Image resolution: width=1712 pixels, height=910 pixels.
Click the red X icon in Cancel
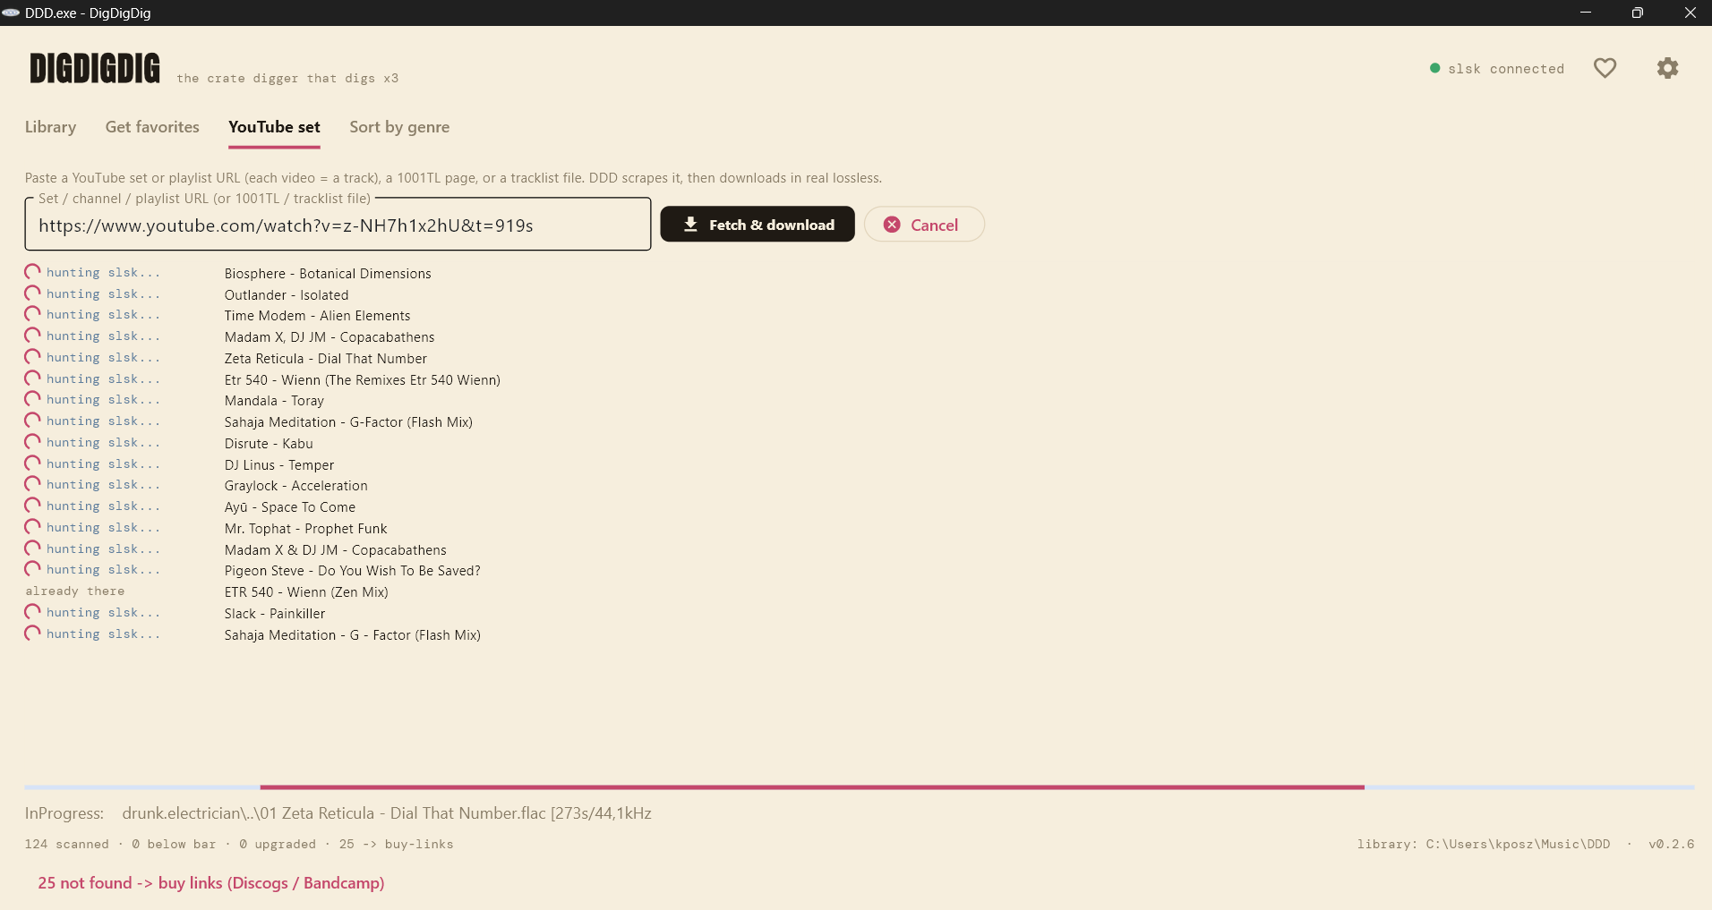(892, 225)
